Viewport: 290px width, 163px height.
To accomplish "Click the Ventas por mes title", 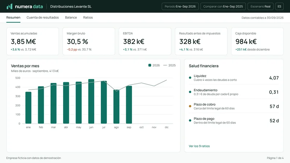I will click(x=25, y=66).
